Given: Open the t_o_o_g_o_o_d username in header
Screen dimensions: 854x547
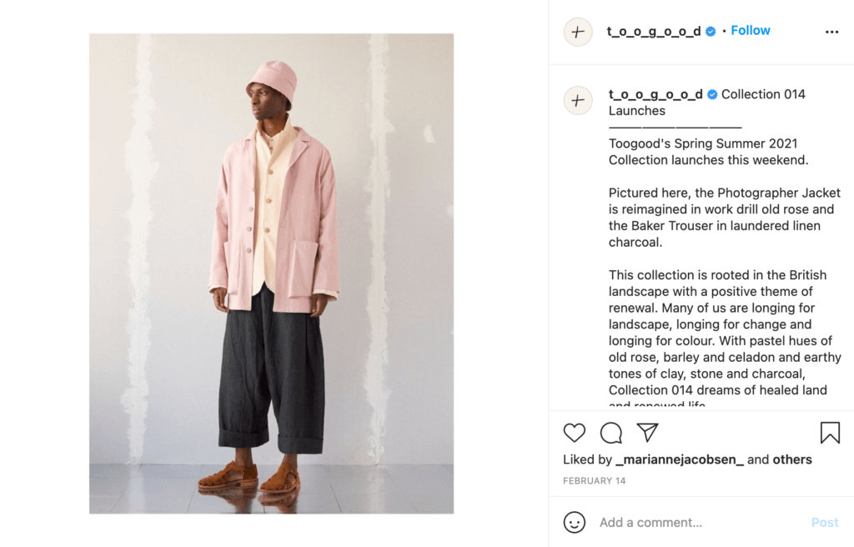Looking at the screenshot, I should coord(654,31).
